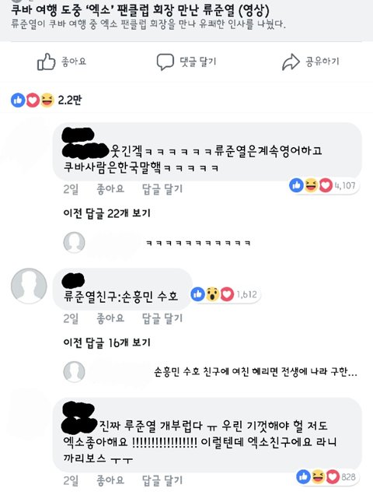Image resolution: width=373 pixels, height=495 pixels.
Task: Open the article headline about 류준열 in Cuba
Action: coord(141,11)
